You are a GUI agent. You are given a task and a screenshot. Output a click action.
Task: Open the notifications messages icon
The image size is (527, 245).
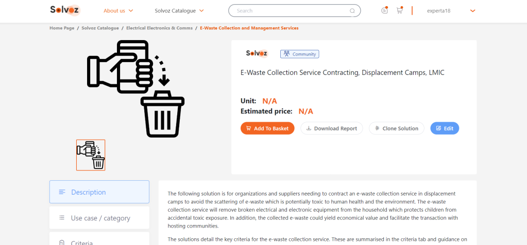pyautogui.click(x=384, y=10)
